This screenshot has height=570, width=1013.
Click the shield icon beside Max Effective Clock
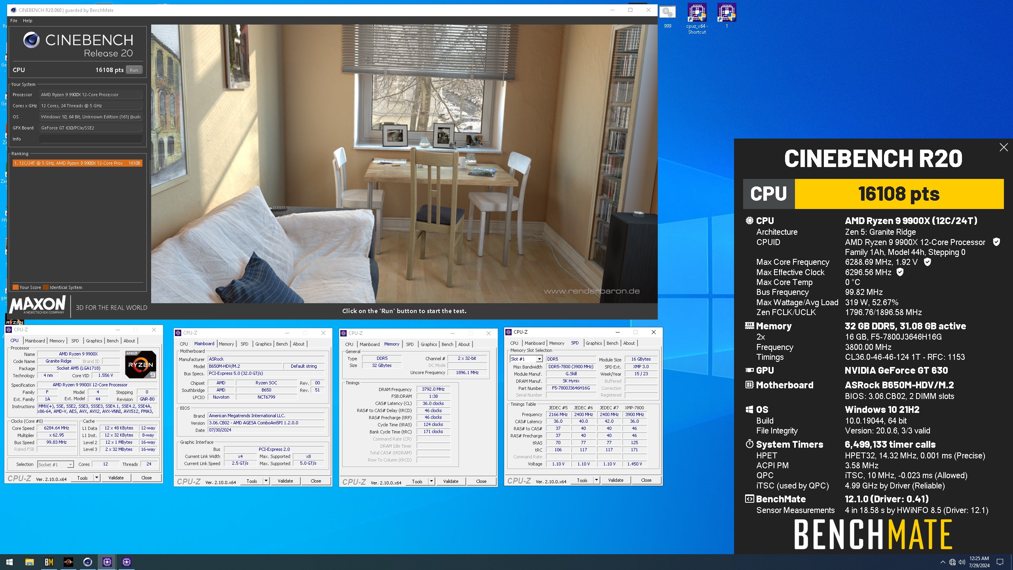coord(900,272)
